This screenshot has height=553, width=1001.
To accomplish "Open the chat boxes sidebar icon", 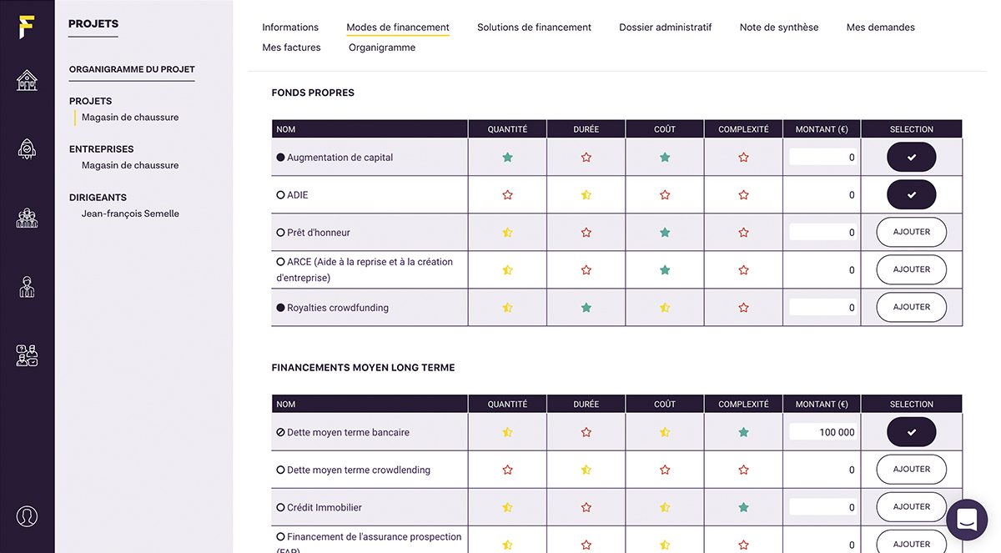I will point(28,355).
